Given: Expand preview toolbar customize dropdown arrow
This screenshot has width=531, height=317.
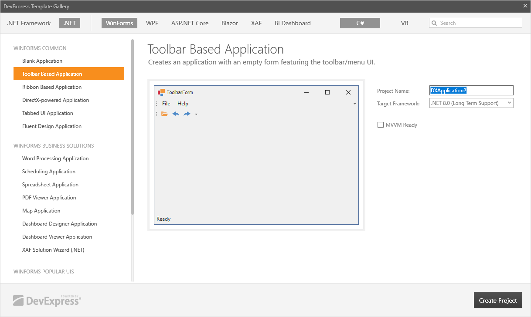Looking at the screenshot, I should click(x=196, y=115).
